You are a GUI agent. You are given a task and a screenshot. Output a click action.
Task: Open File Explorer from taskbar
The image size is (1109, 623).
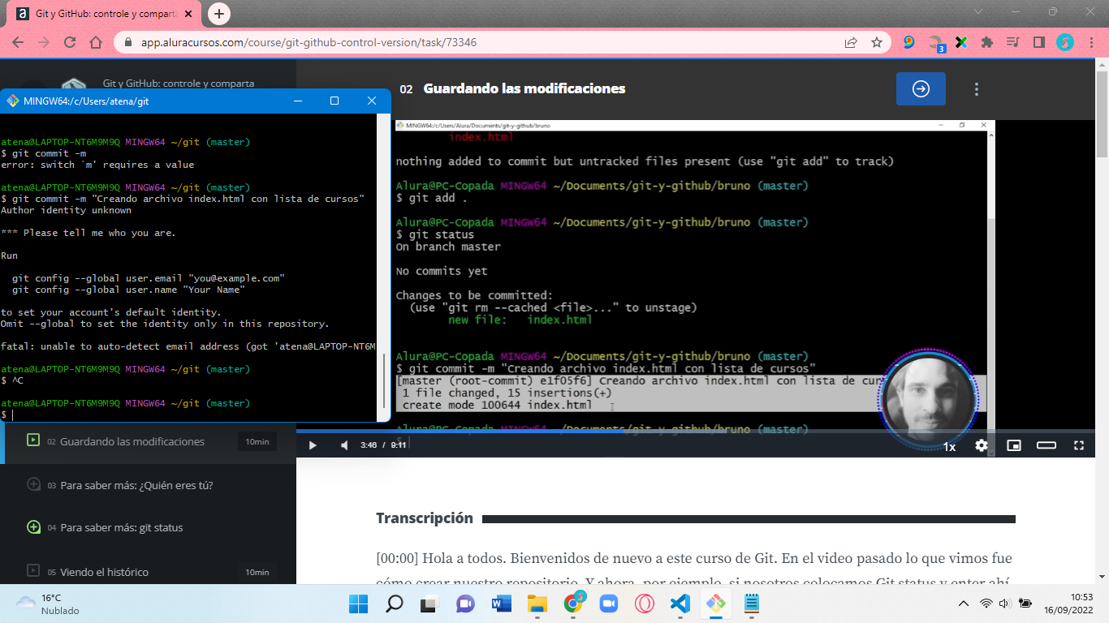537,604
